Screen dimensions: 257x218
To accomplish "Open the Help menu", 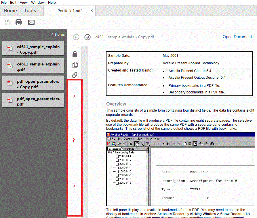I will [52, 3].
